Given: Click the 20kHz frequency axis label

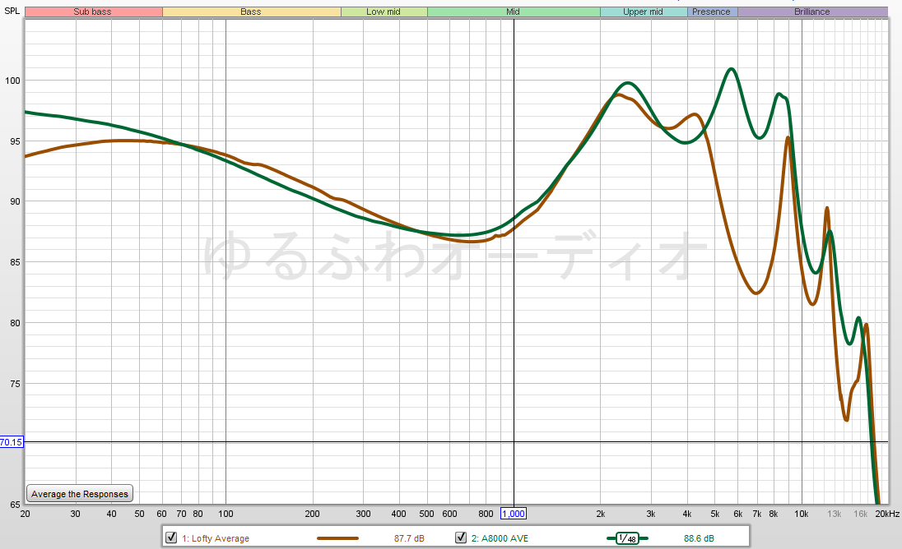Looking at the screenshot, I should [x=887, y=514].
